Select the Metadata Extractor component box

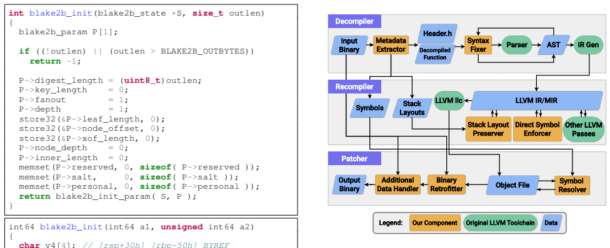pyautogui.click(x=391, y=45)
